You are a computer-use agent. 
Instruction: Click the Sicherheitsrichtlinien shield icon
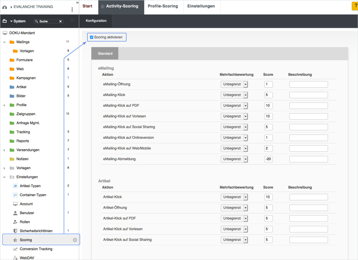click(x=15, y=231)
